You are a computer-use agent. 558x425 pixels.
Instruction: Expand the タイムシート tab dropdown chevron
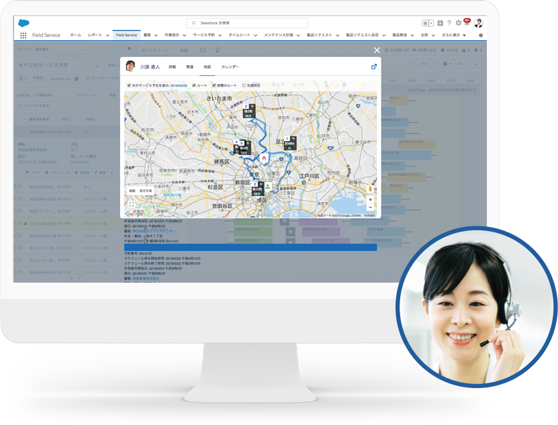256,35
